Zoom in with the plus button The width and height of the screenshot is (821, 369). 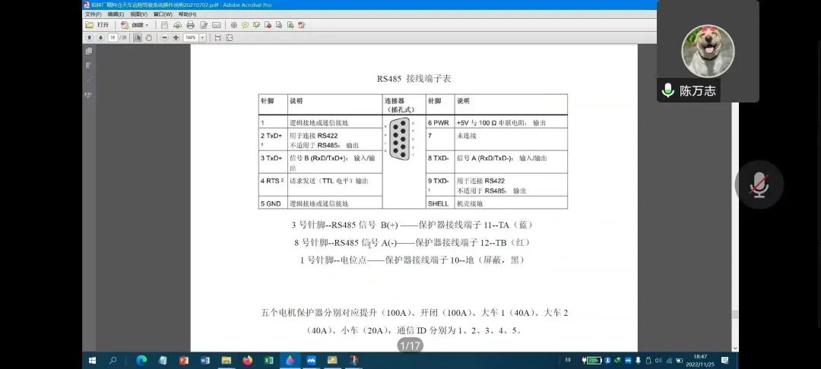pos(176,37)
